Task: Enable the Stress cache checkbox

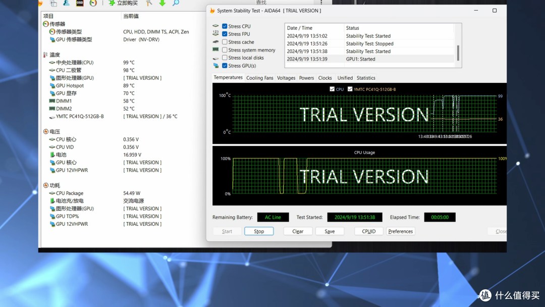Action: (x=225, y=42)
